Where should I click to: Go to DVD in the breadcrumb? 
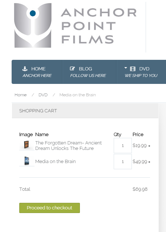tap(43, 95)
